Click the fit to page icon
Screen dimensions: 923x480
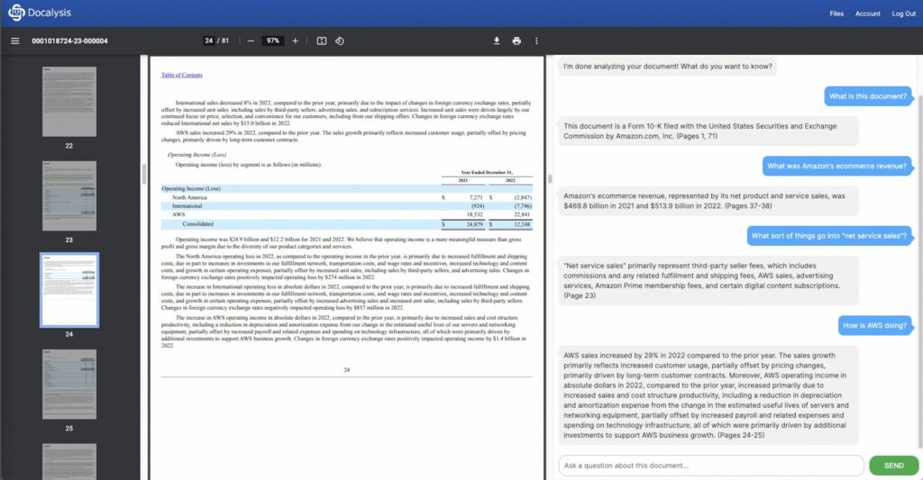click(x=322, y=41)
